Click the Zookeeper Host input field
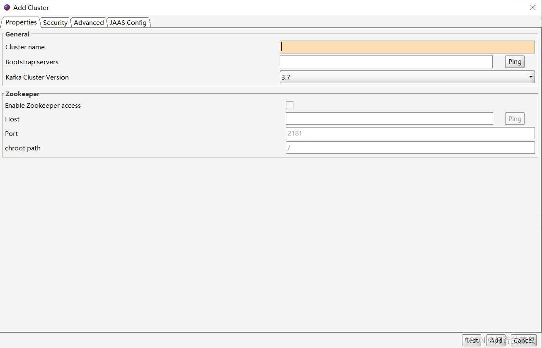 390,119
